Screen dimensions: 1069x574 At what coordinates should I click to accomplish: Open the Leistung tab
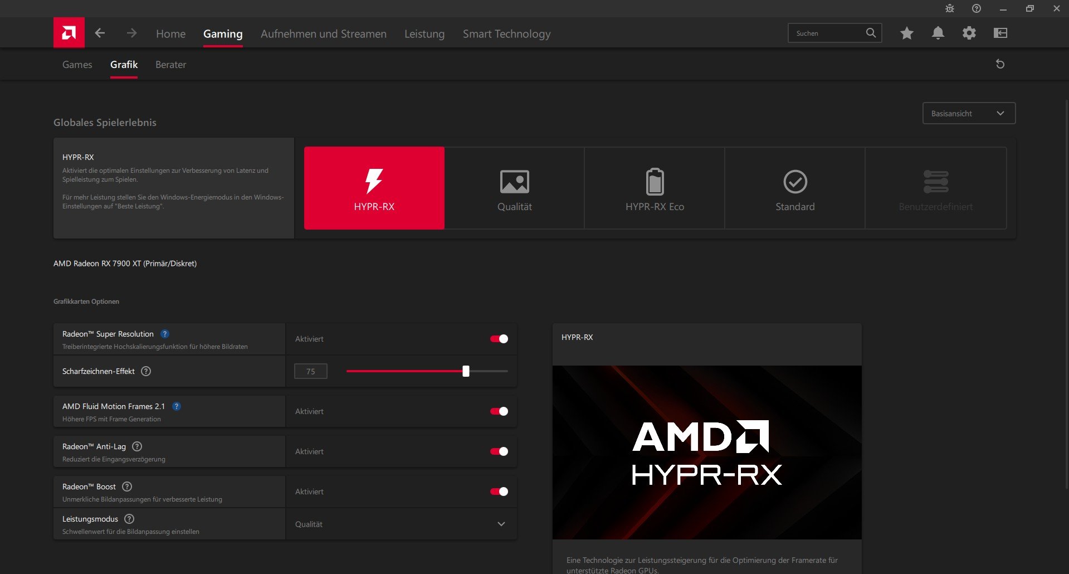[x=424, y=34]
